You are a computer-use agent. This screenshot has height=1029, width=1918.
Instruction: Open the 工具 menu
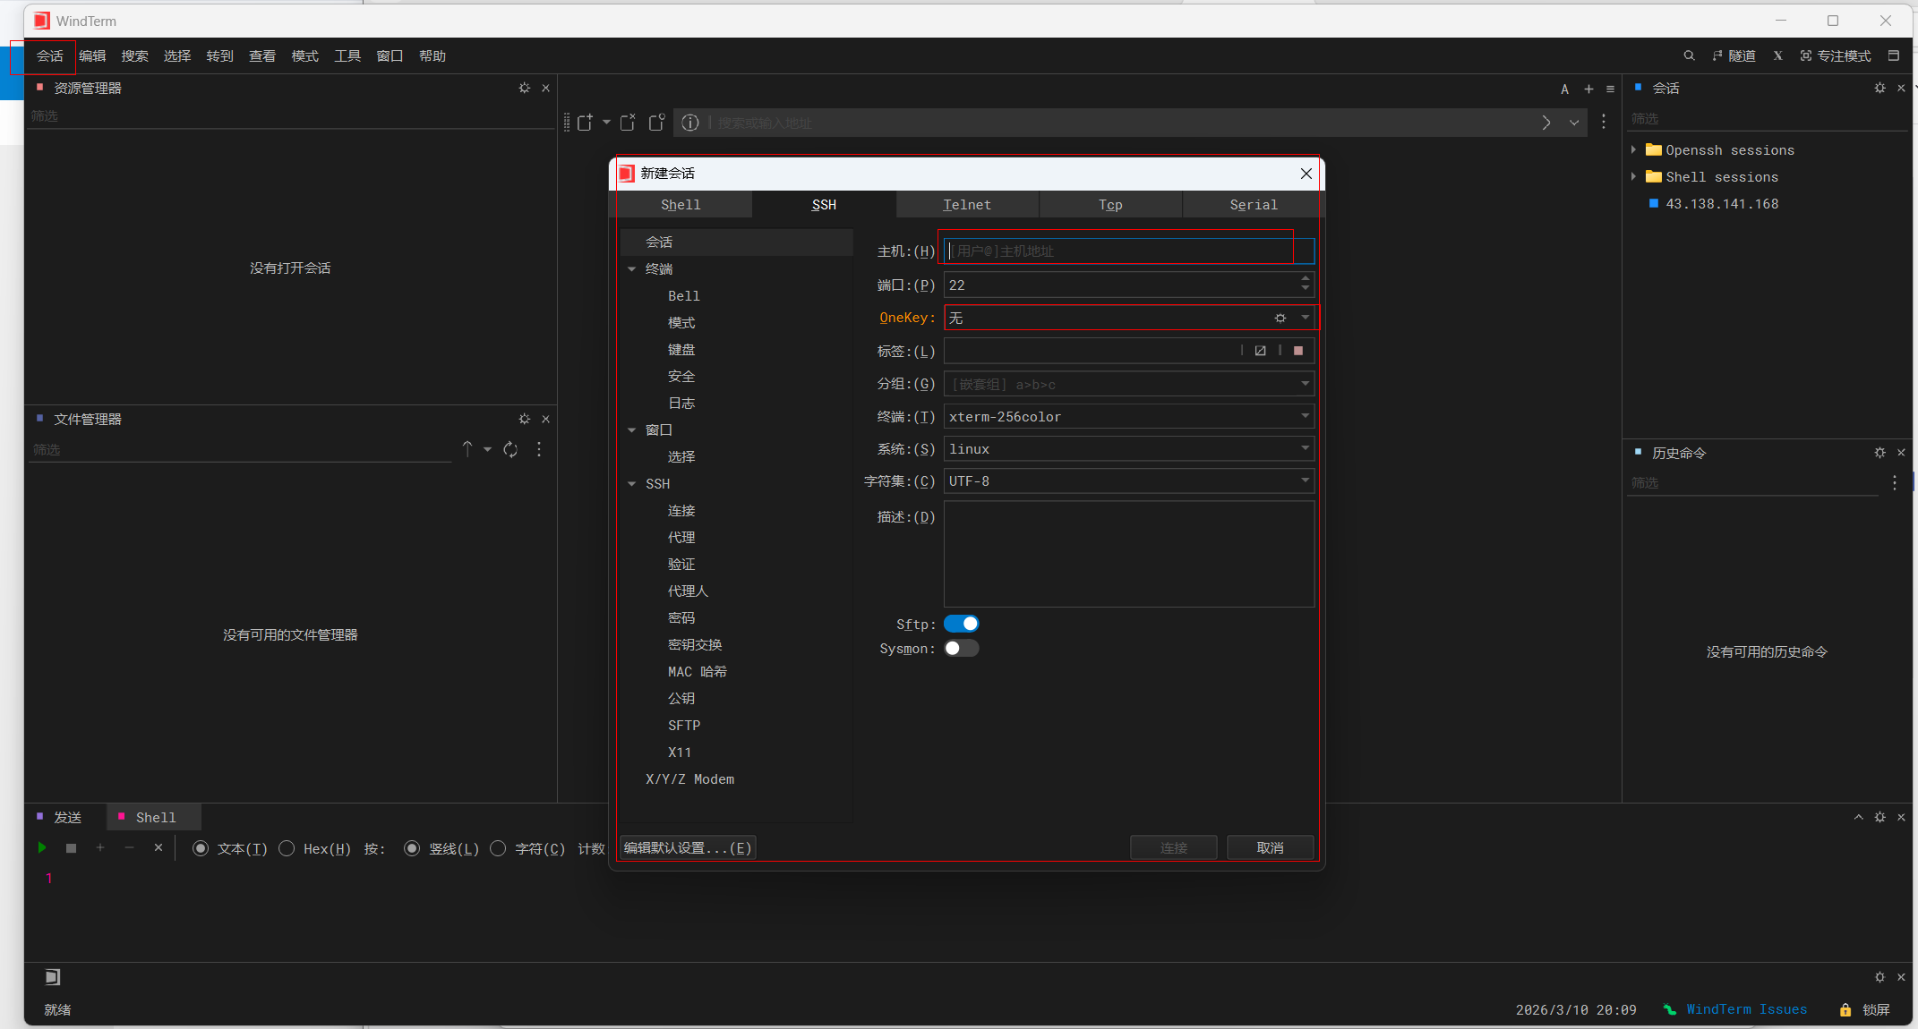pos(347,55)
